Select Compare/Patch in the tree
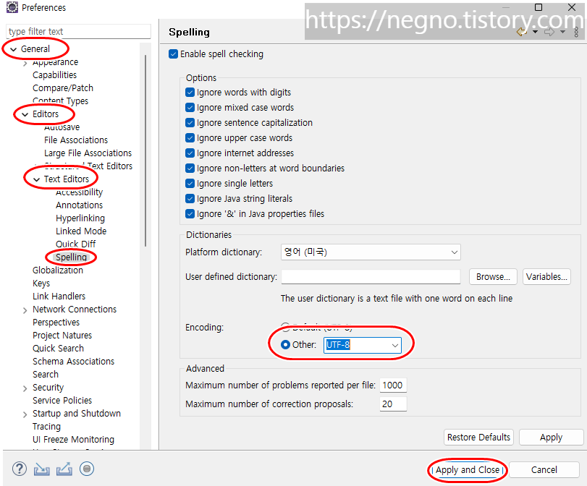The image size is (587, 486). click(x=63, y=88)
